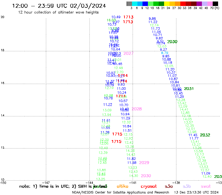This screenshot has width=222, height=195.
Task: Click the '12.32' wave height value
Action: click(126, 122)
